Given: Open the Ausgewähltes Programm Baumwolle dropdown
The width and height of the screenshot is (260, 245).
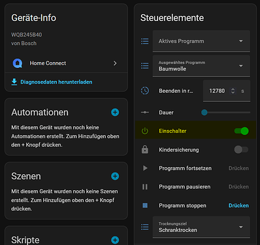Looking at the screenshot, I should coord(201,66).
